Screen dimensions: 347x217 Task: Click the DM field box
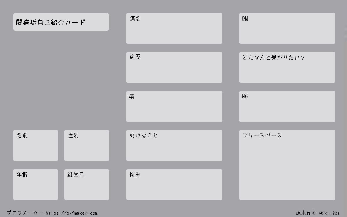point(287,28)
